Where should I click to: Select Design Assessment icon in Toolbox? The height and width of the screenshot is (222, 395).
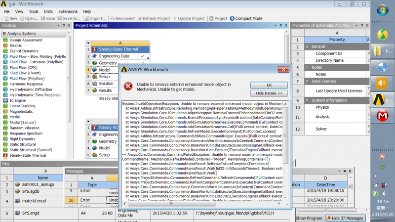(x=5, y=40)
